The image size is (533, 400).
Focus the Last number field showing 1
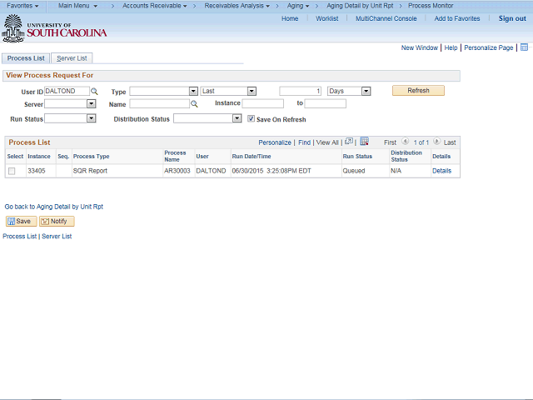pyautogui.click(x=300, y=91)
